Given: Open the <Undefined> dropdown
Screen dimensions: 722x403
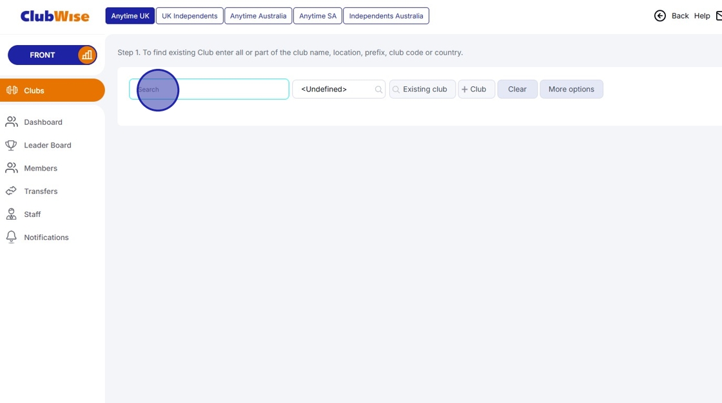Looking at the screenshot, I should coord(330,89).
